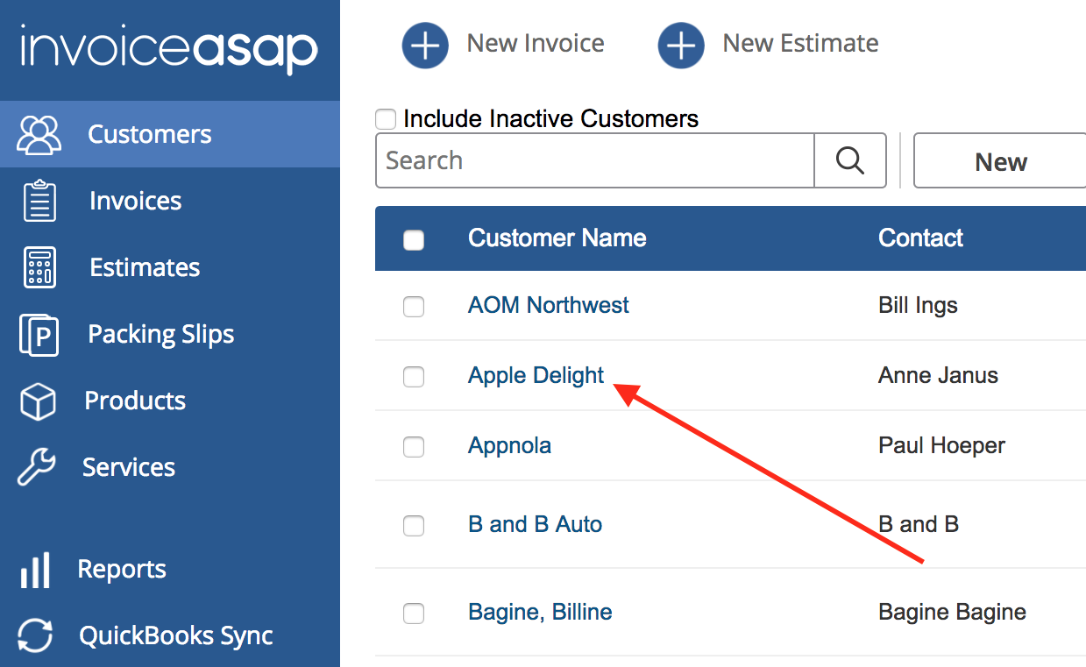This screenshot has height=667, width=1086.
Task: Click the New customer button
Action: (x=1000, y=161)
